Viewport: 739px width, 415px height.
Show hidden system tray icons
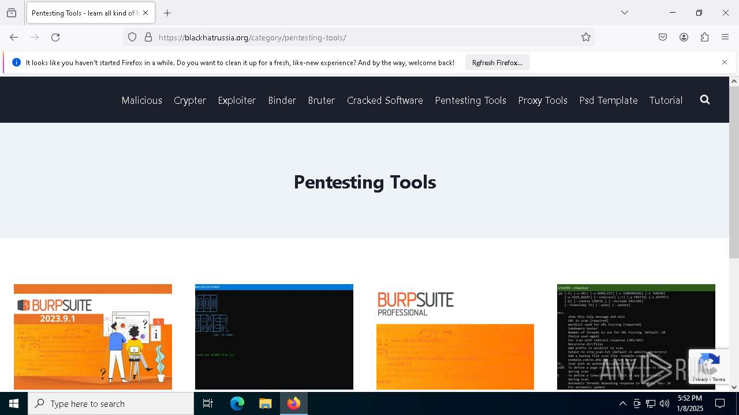tap(622, 404)
